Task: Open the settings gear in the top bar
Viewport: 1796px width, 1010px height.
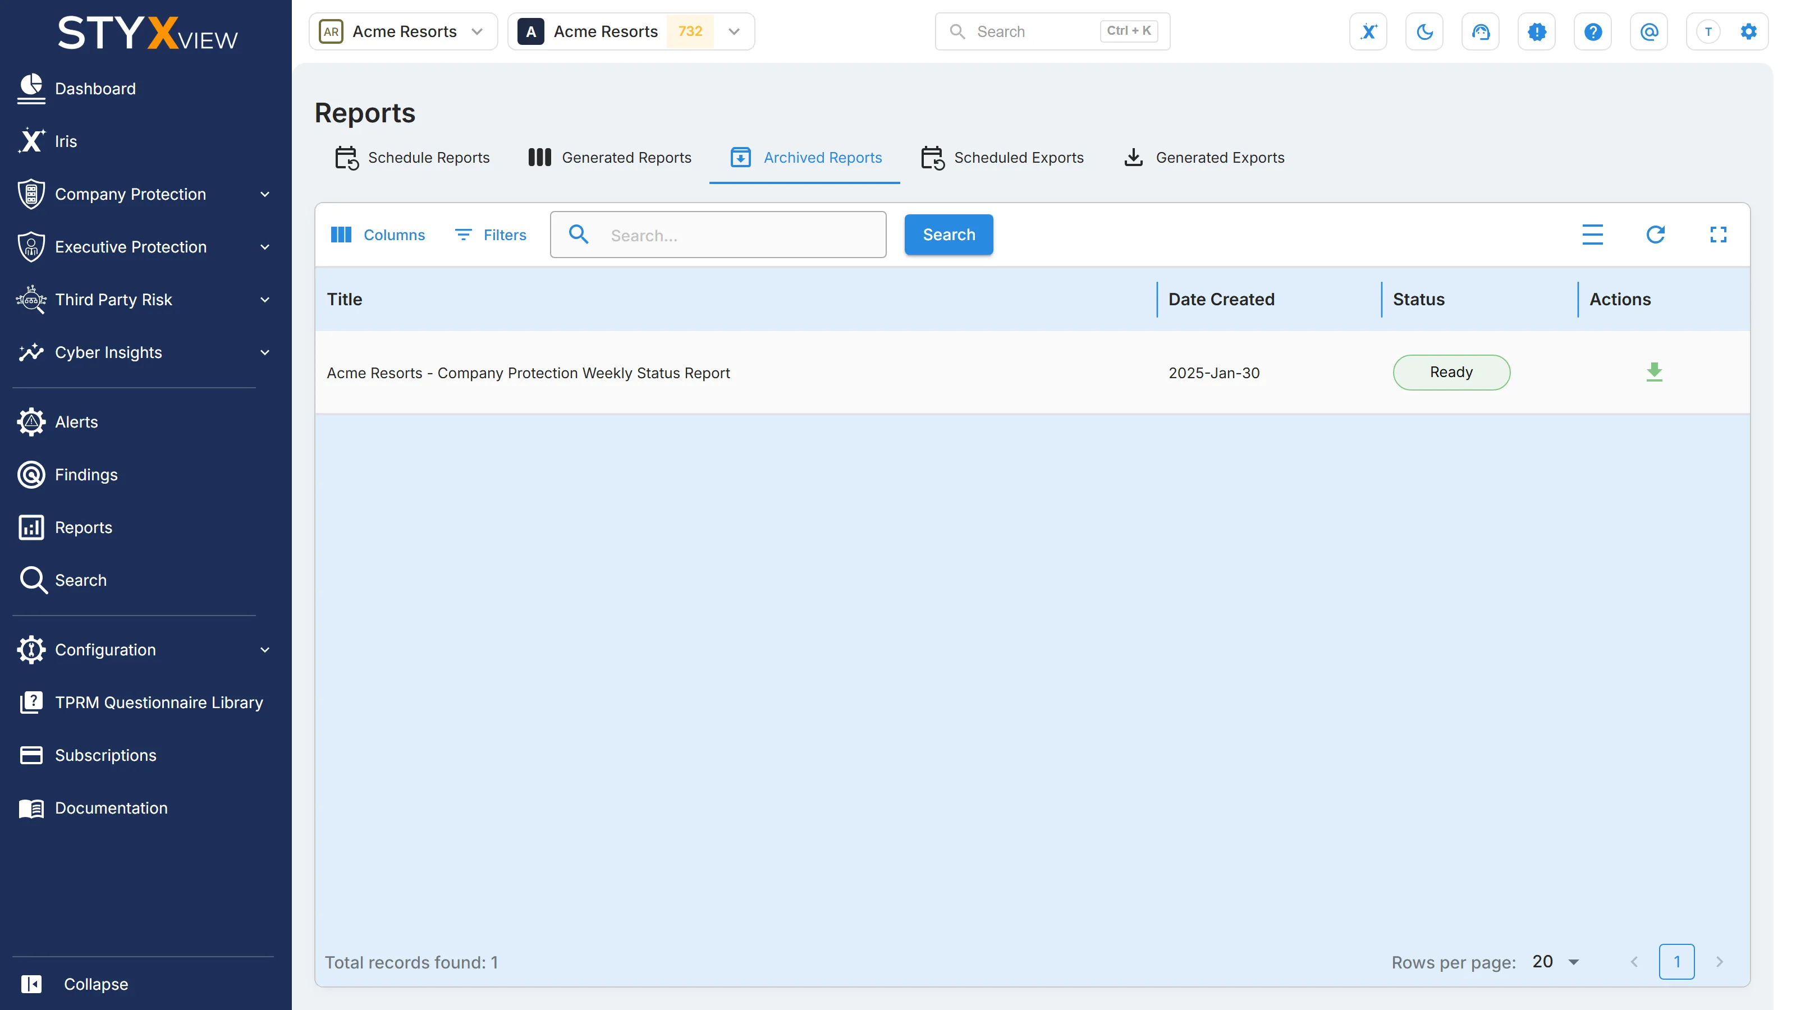Action: [1749, 31]
